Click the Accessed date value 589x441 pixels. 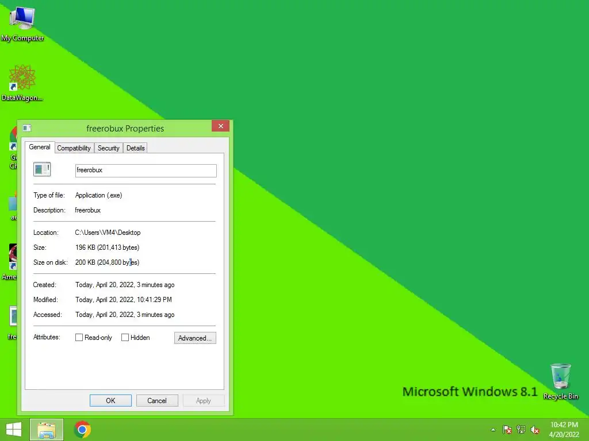tap(125, 315)
